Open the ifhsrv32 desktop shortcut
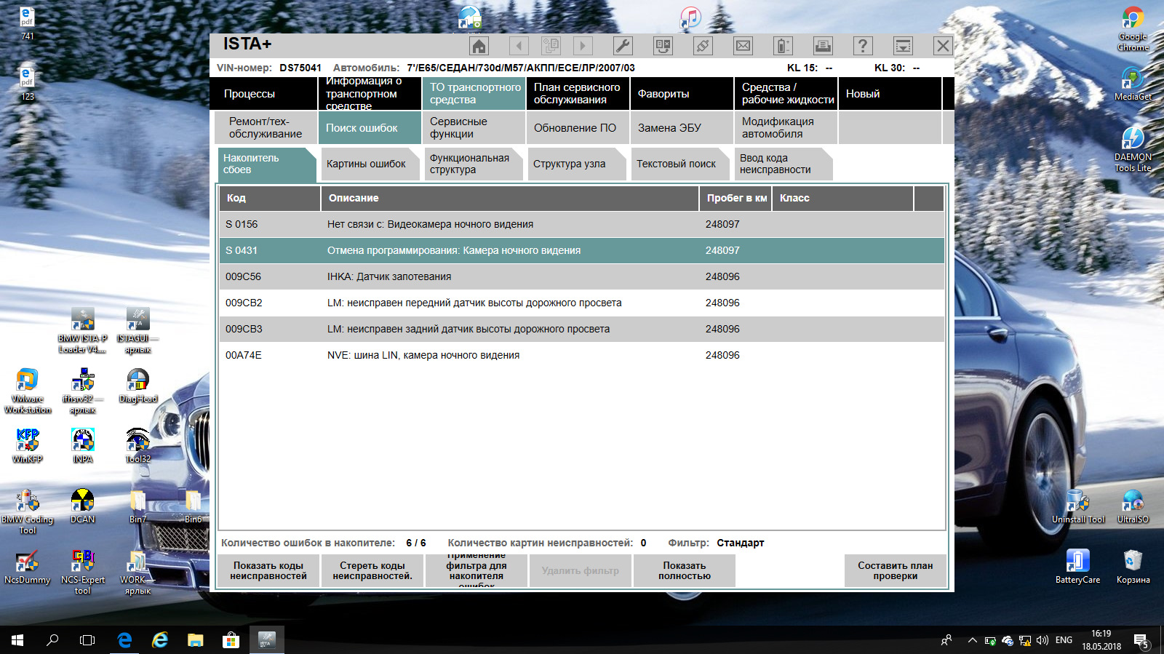 [x=83, y=391]
